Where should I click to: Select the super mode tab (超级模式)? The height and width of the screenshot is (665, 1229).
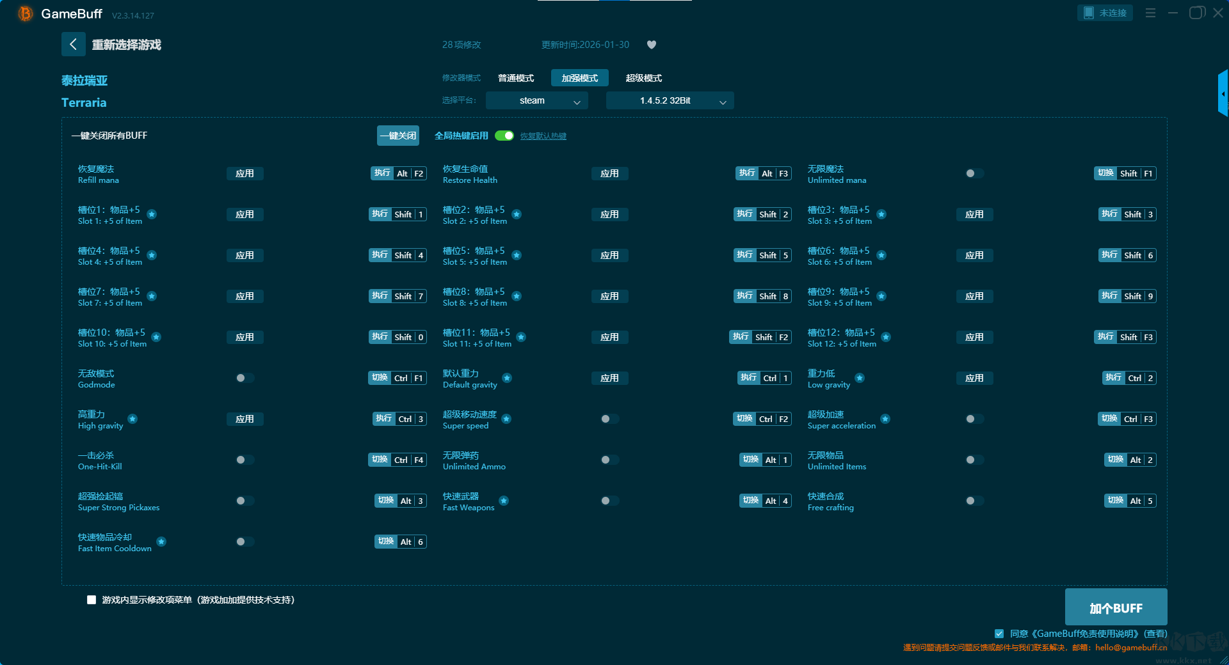[644, 78]
